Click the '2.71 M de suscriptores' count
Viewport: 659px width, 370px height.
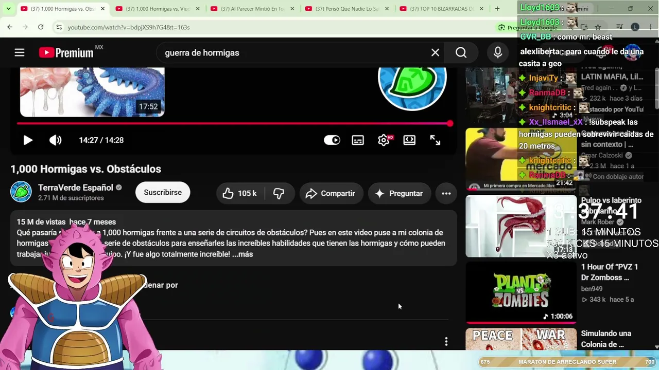(x=71, y=198)
